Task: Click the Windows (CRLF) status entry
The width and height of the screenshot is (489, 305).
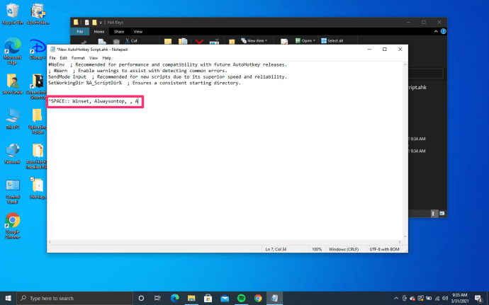Action: [x=344, y=249]
